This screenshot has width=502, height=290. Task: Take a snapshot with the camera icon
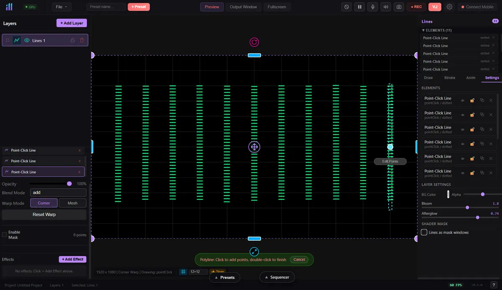pos(399,7)
